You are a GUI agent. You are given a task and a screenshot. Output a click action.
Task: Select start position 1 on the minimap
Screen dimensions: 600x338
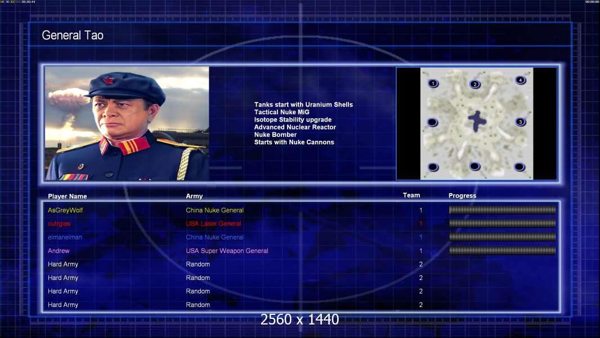point(433,83)
